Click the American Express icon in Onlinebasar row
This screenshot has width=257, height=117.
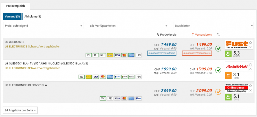pos(132,98)
